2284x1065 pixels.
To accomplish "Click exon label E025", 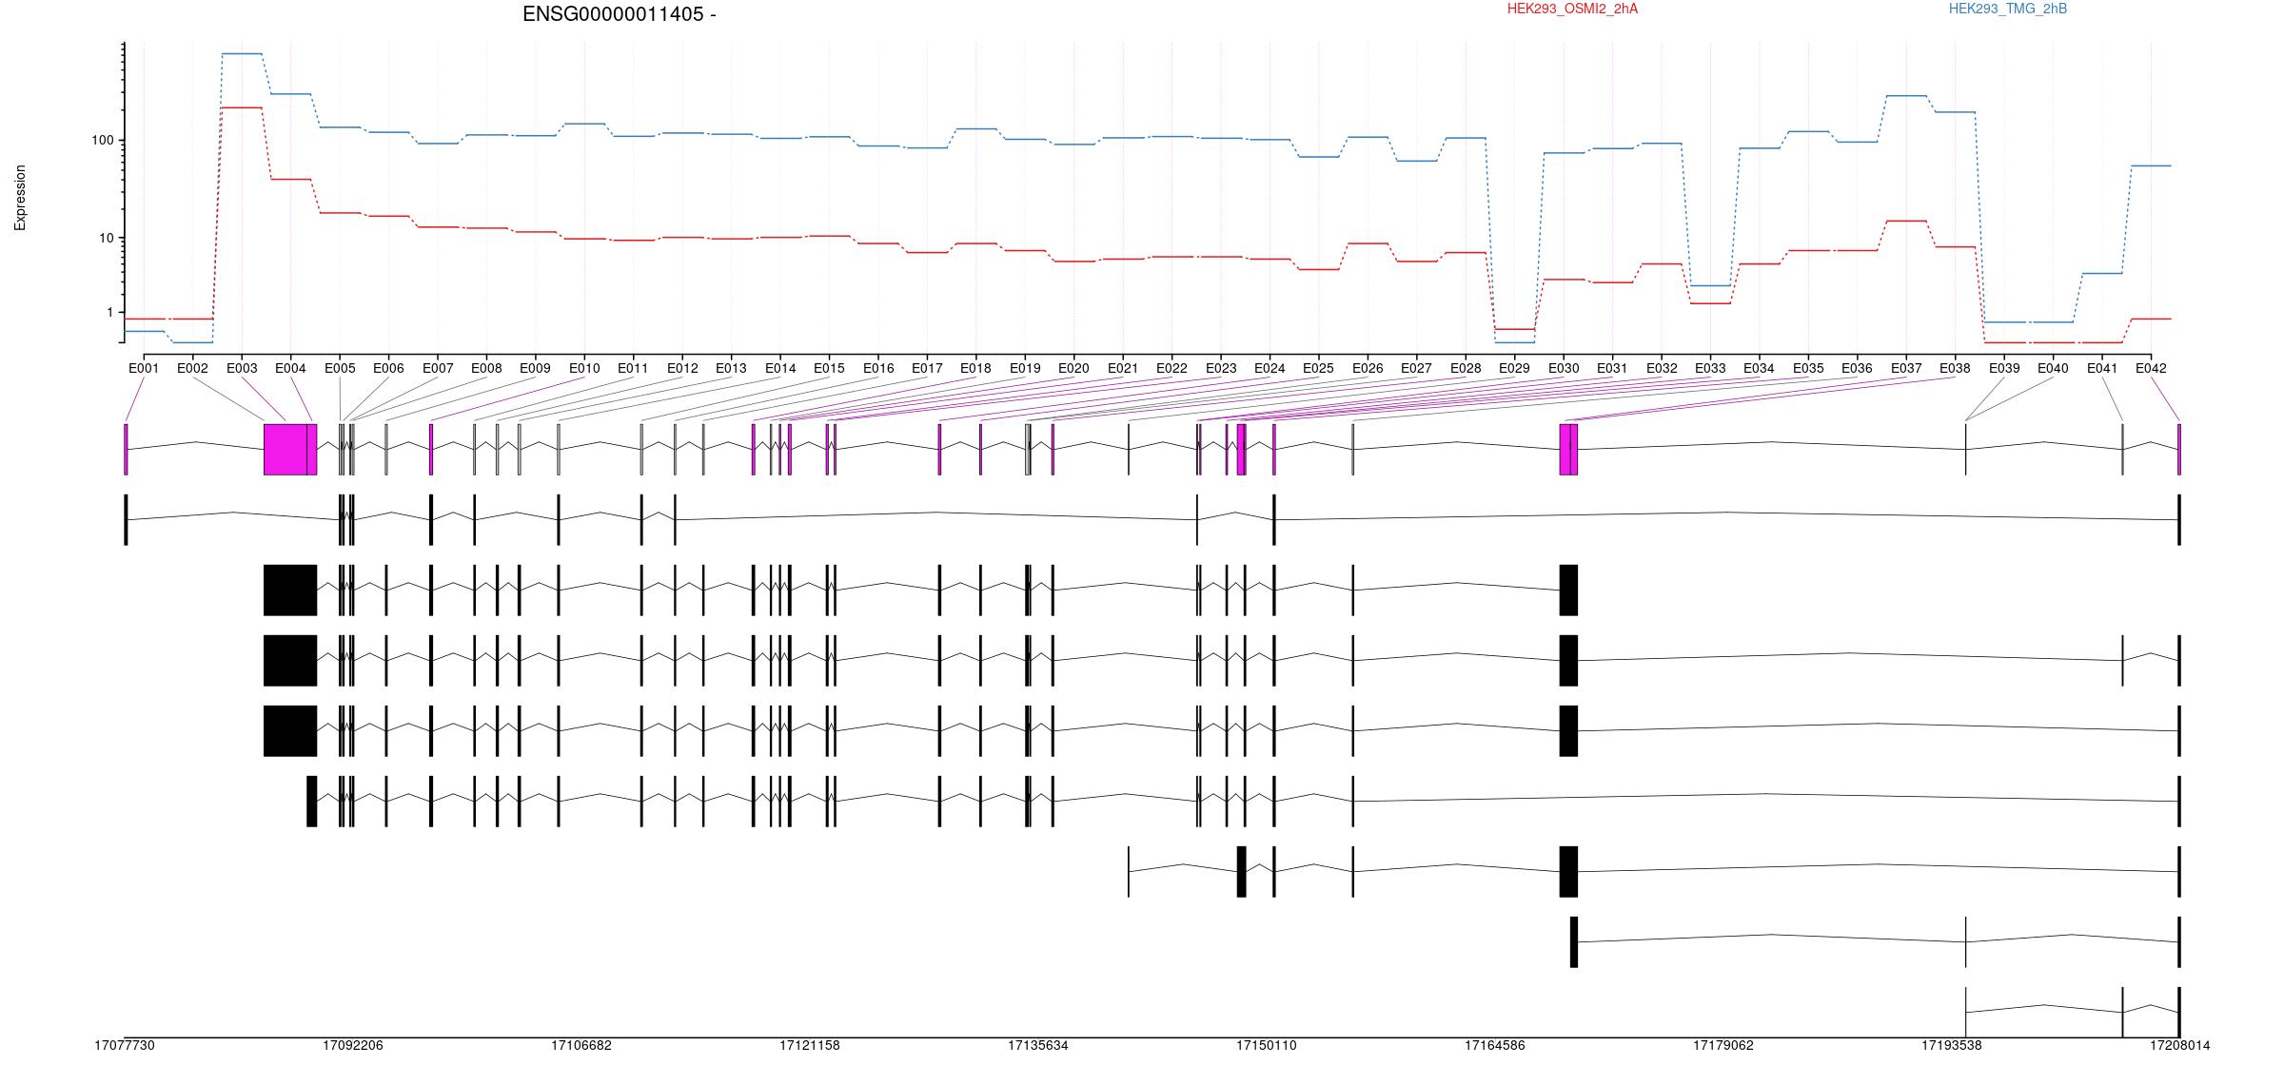I will (x=1318, y=368).
